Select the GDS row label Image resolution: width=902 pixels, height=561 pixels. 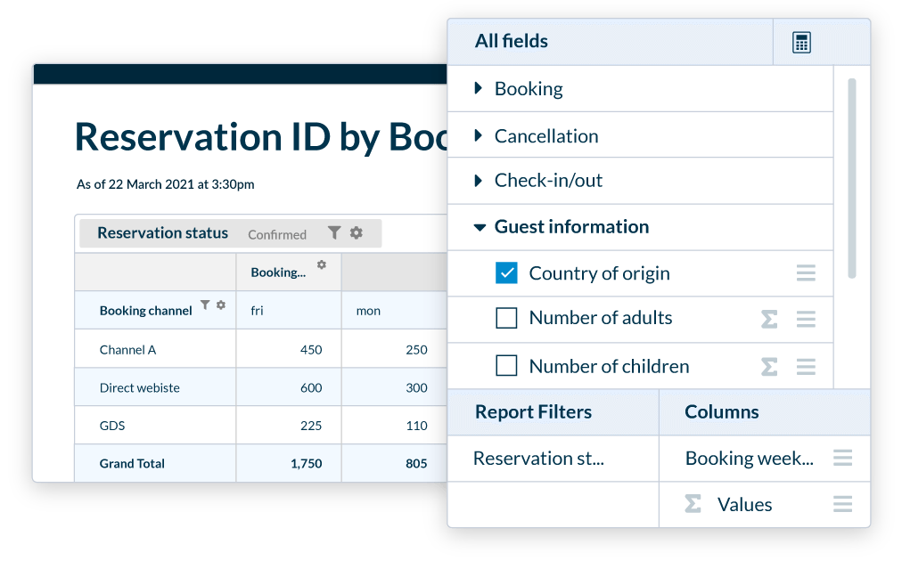[x=112, y=426]
